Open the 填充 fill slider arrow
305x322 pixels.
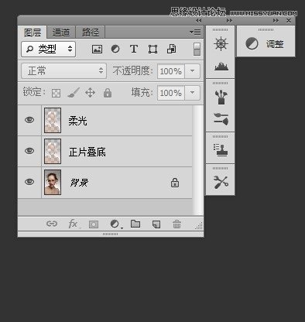pos(192,93)
